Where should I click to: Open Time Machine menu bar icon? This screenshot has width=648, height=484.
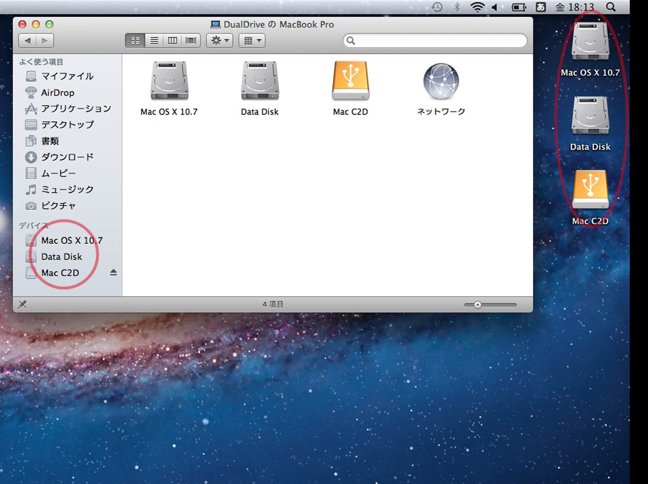(x=437, y=7)
